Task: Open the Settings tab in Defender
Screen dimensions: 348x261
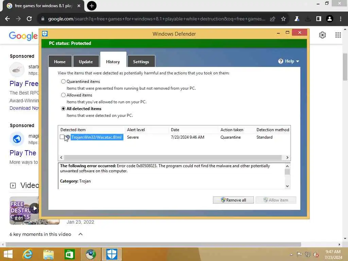Action: tap(141, 62)
